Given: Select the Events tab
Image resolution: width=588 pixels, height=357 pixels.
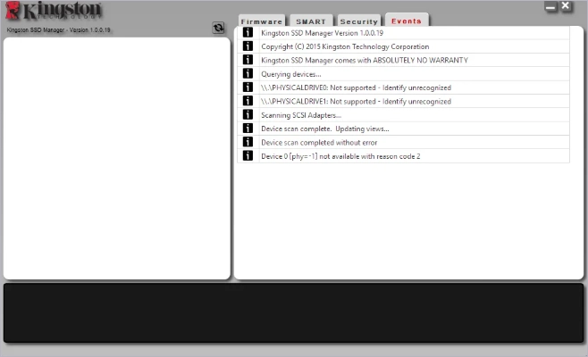Looking at the screenshot, I should tap(407, 21).
